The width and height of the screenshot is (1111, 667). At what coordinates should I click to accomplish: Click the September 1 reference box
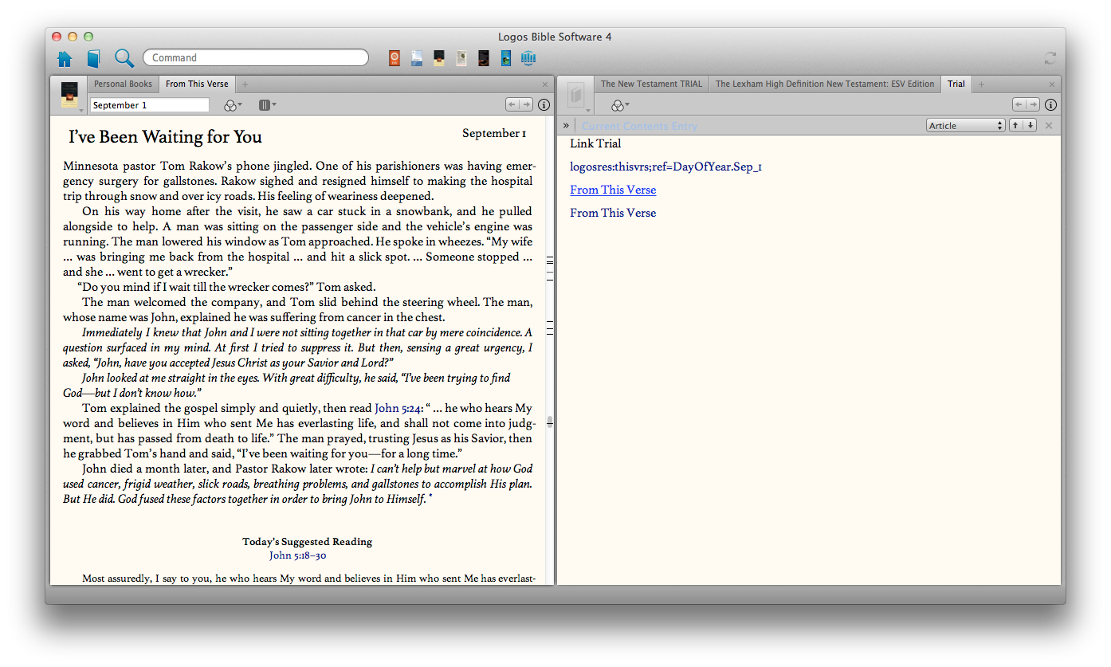150,105
